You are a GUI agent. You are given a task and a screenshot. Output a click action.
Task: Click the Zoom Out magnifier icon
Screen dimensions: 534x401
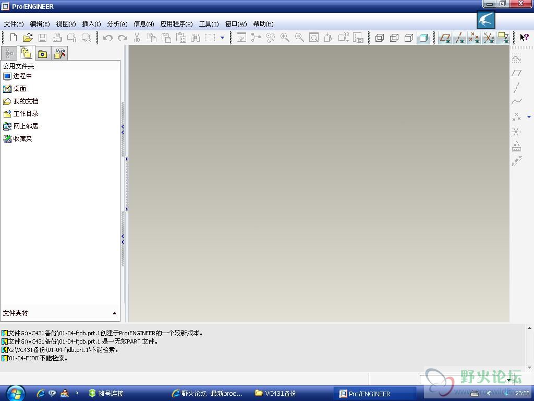point(299,38)
